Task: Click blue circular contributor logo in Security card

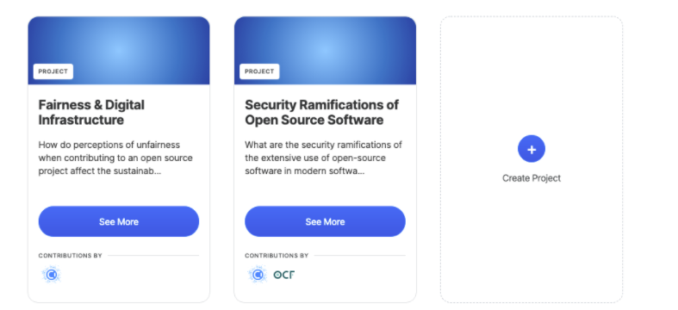Action: 258,275
